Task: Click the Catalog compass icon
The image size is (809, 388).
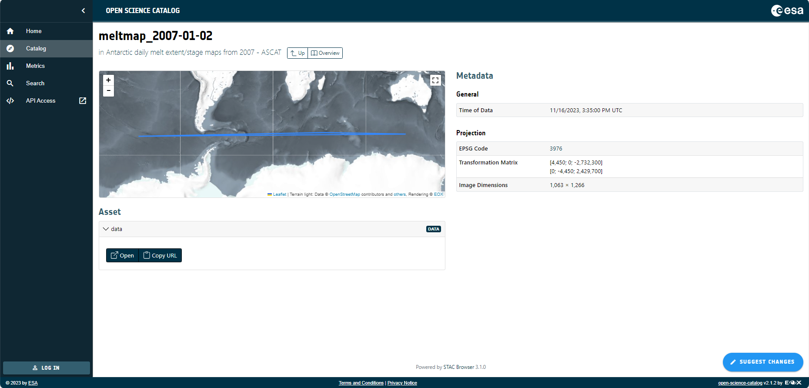Action: click(x=10, y=49)
